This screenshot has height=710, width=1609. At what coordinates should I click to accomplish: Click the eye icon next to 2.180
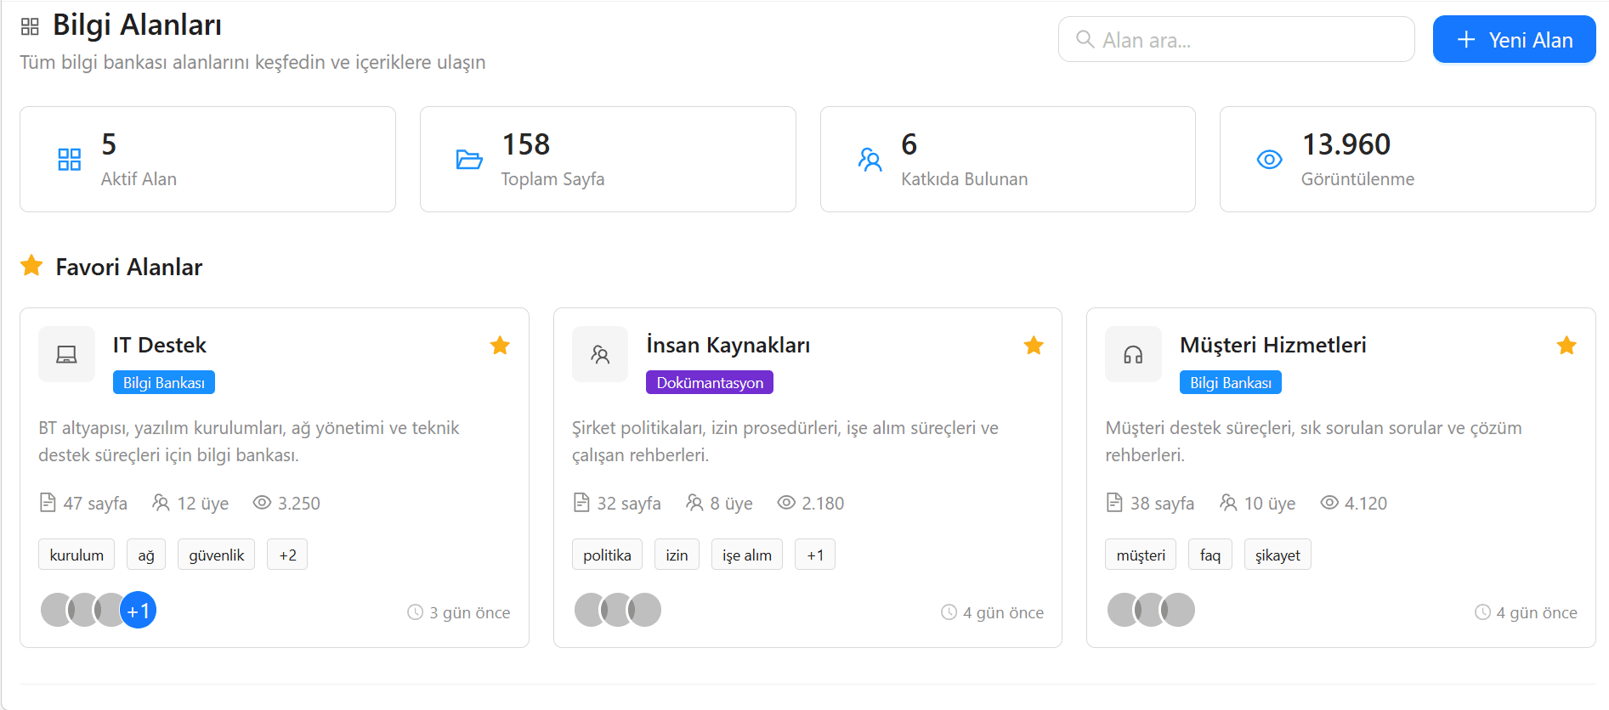point(786,503)
